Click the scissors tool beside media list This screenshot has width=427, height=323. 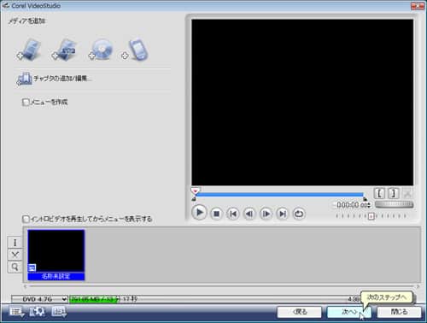tap(15, 255)
